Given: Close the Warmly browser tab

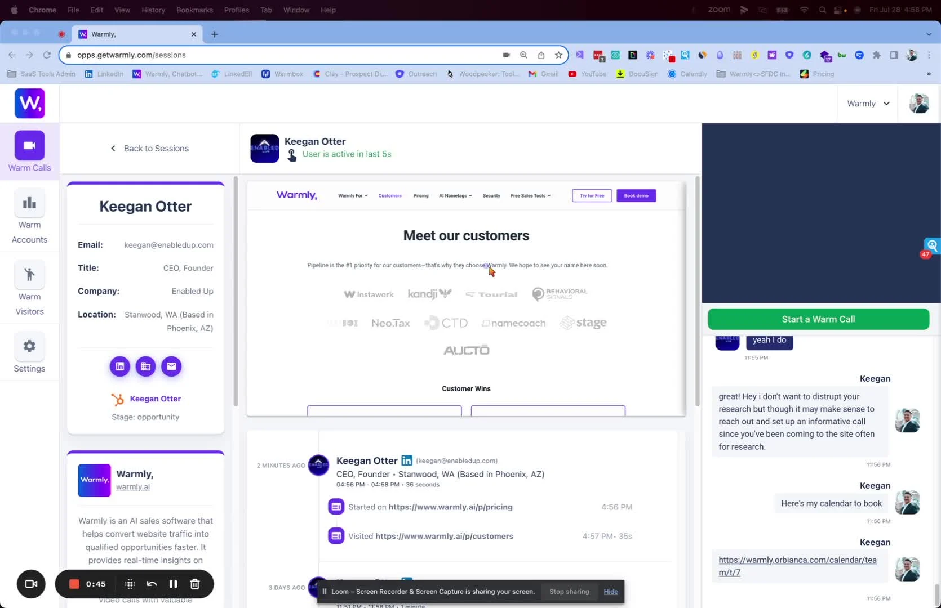Looking at the screenshot, I should pyautogui.click(x=194, y=34).
